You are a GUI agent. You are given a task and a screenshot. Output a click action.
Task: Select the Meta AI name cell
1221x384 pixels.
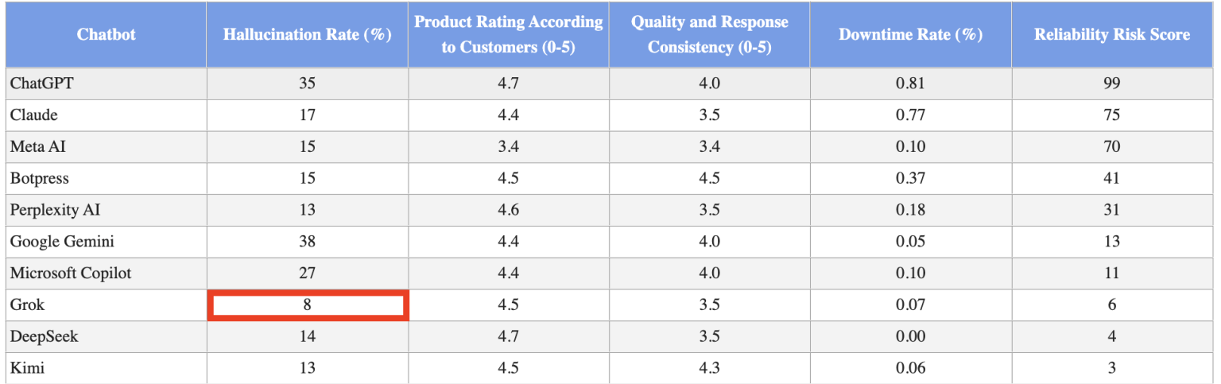pyautogui.click(x=106, y=147)
